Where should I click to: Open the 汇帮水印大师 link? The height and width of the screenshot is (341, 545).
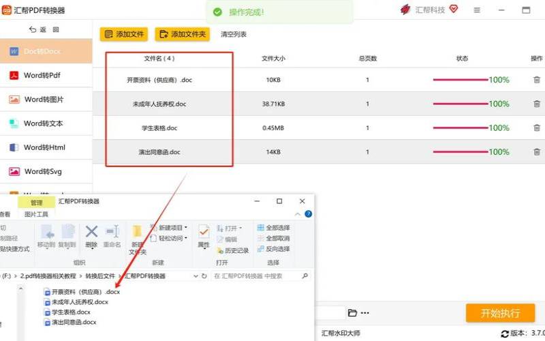coord(341,333)
